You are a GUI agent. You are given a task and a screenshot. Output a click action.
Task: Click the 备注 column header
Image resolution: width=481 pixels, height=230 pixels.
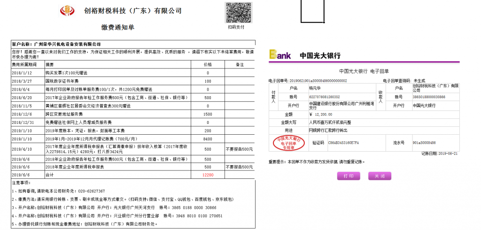[x=240, y=65]
